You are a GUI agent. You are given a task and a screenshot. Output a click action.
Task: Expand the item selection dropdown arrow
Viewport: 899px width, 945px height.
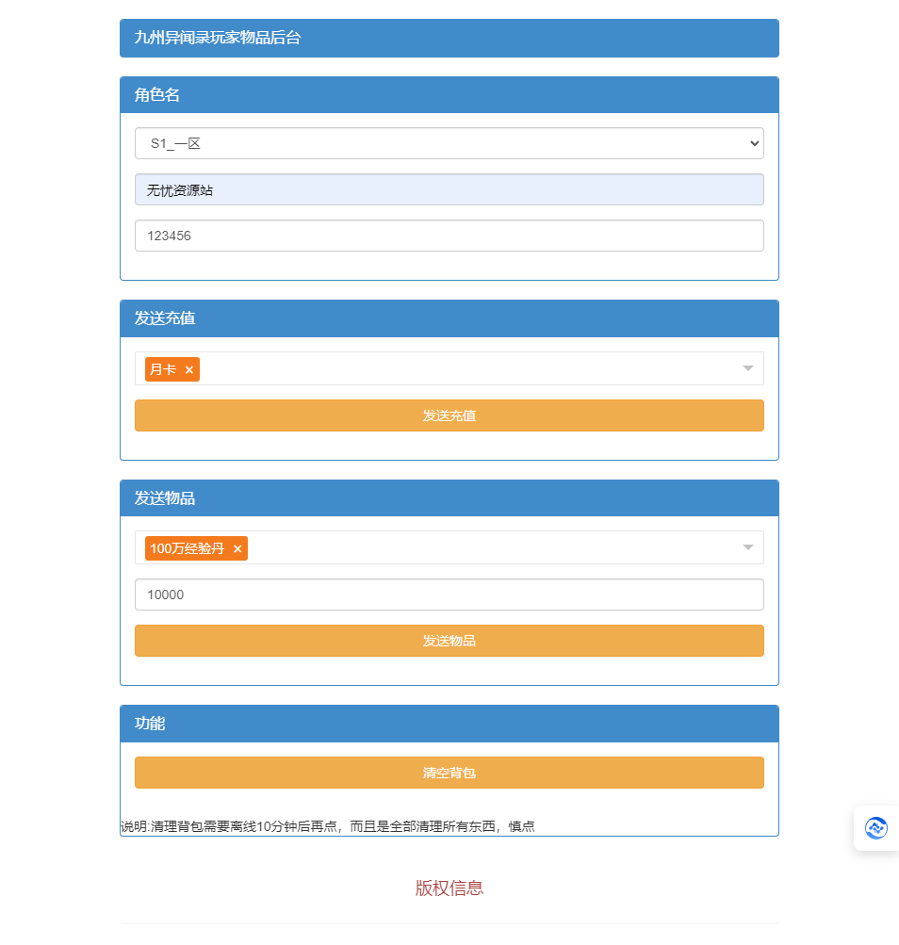click(747, 547)
